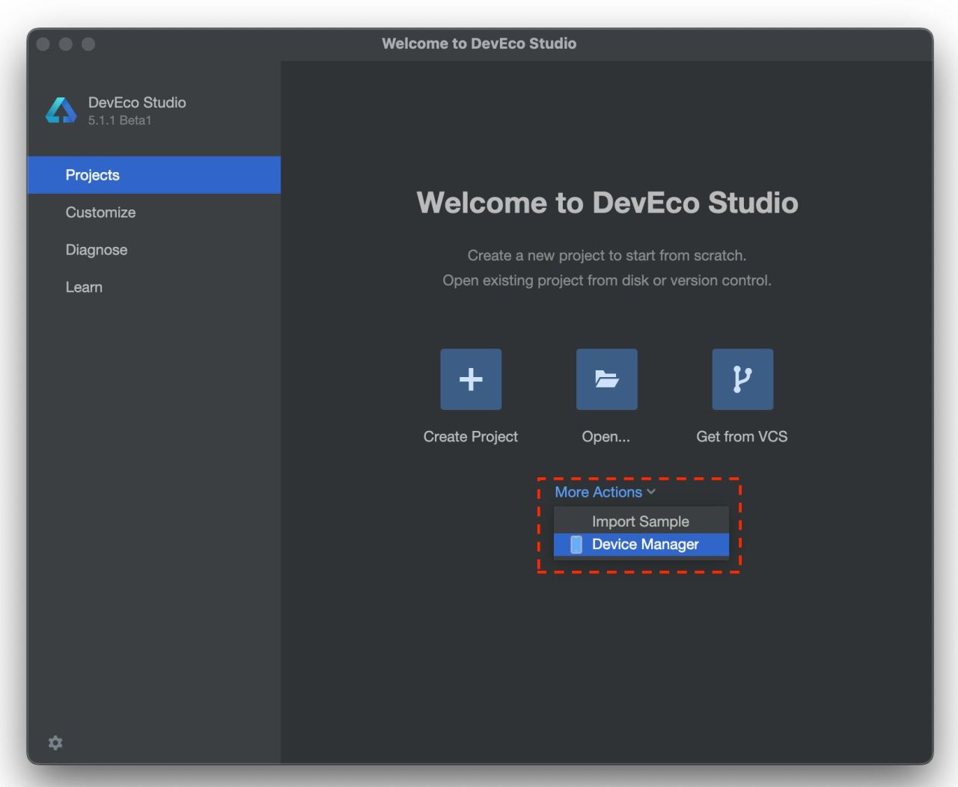Select the Projects tab in sidebar
This screenshot has width=958, height=787.
coord(93,175)
